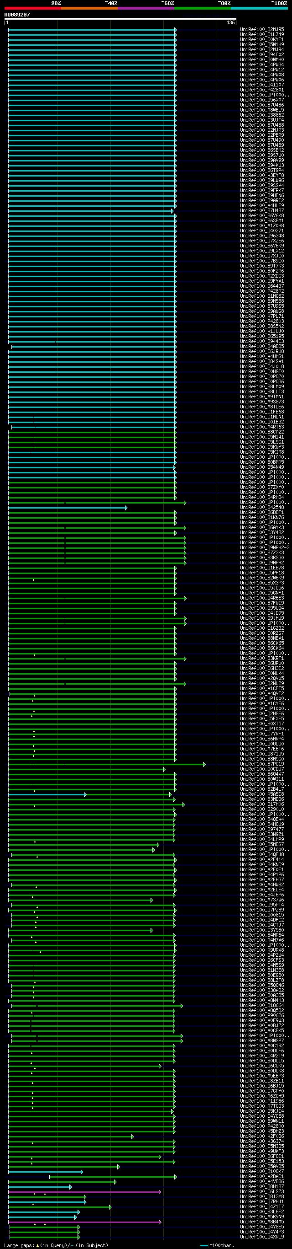Viewport: 292px width, 1249px height.
Task: Open the hit UniRef100_A2F0D6
Action: coord(262,1136)
